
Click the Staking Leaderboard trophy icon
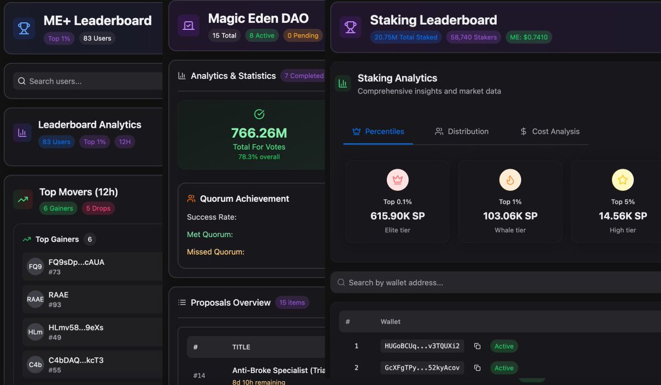[350, 27]
